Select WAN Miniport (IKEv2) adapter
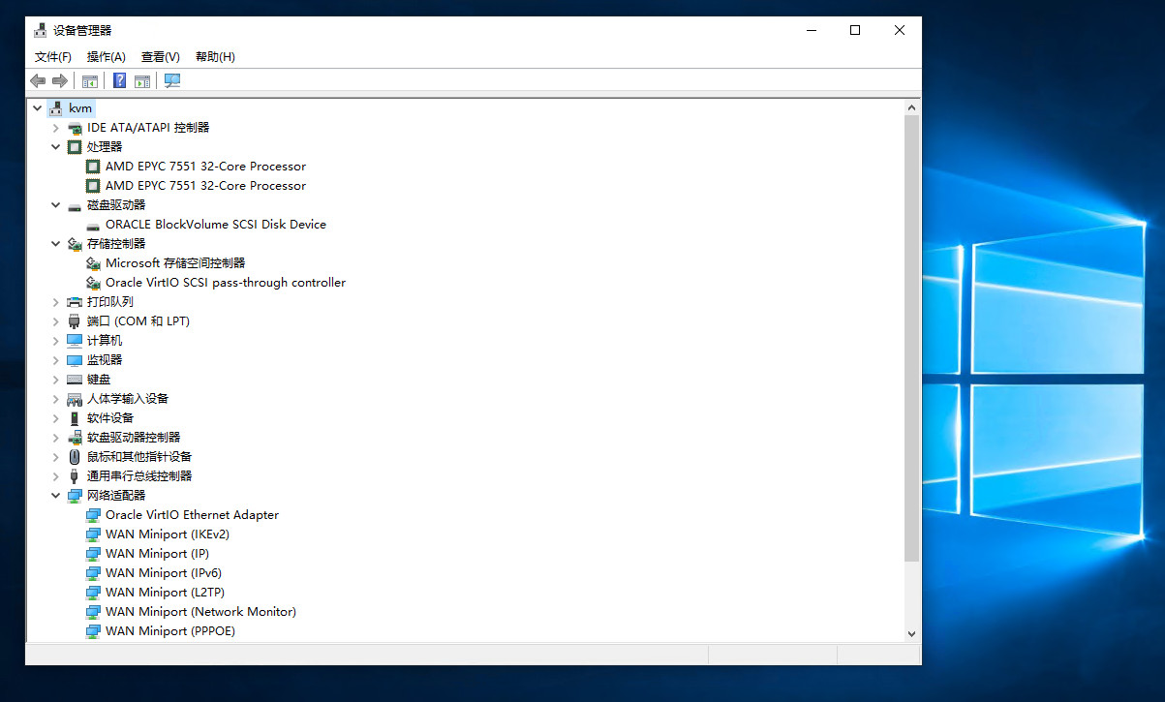This screenshot has width=1165, height=702. click(167, 534)
